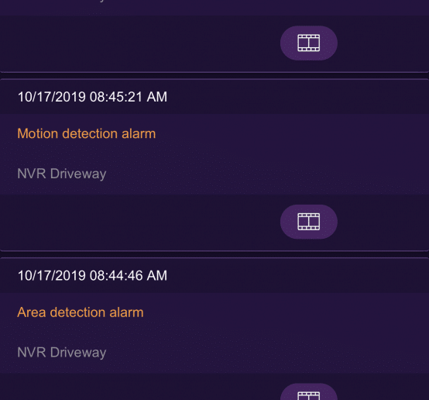The image size is (429, 400).
Task: Select the 10/17/2019 08:45:21 AM timestamp
Action: pos(92,97)
